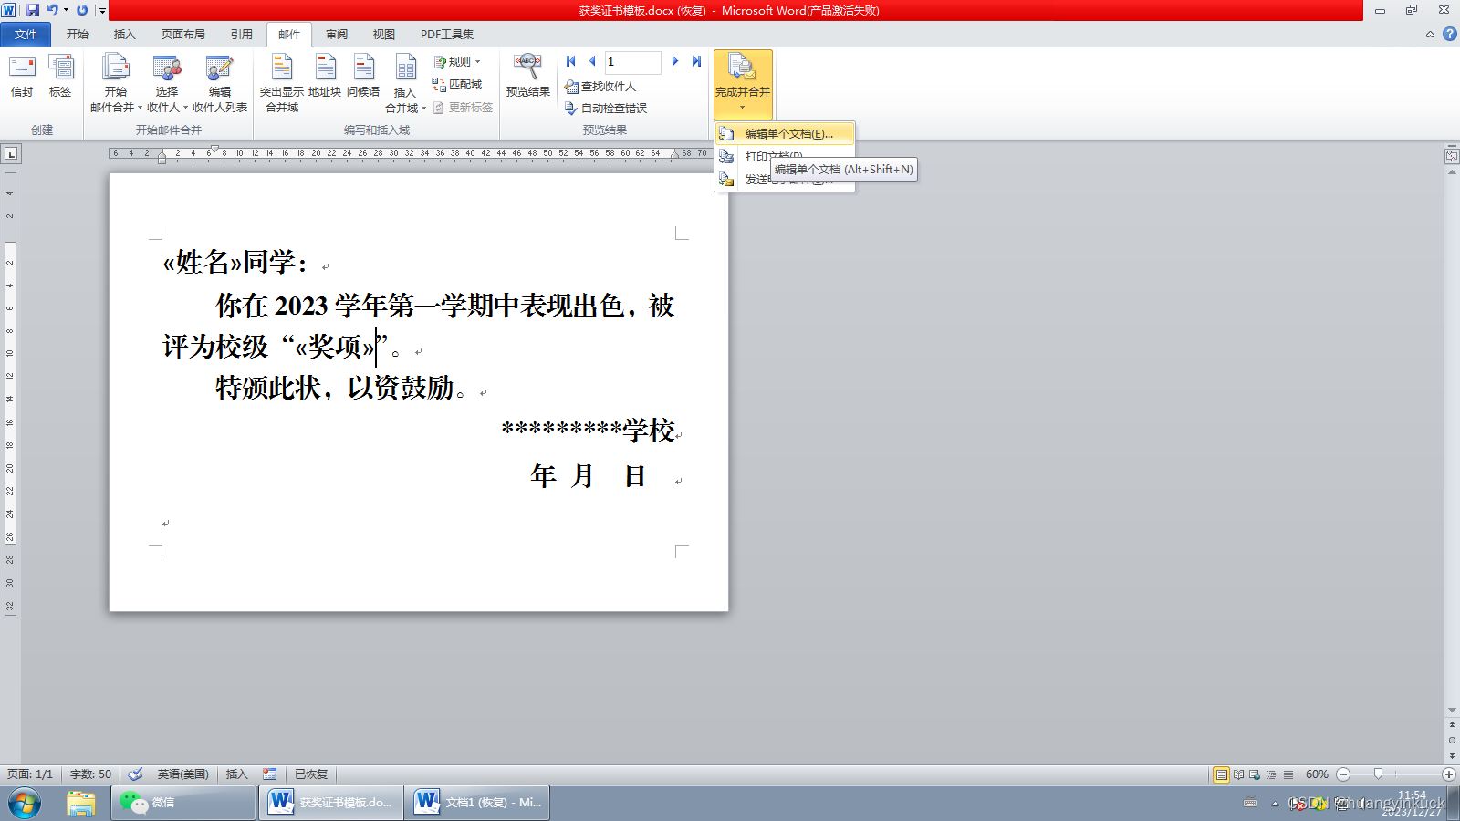This screenshot has height=821, width=1460.
Task: Click 编辑收件人列表 edit recipient list
Action: [x=219, y=83]
